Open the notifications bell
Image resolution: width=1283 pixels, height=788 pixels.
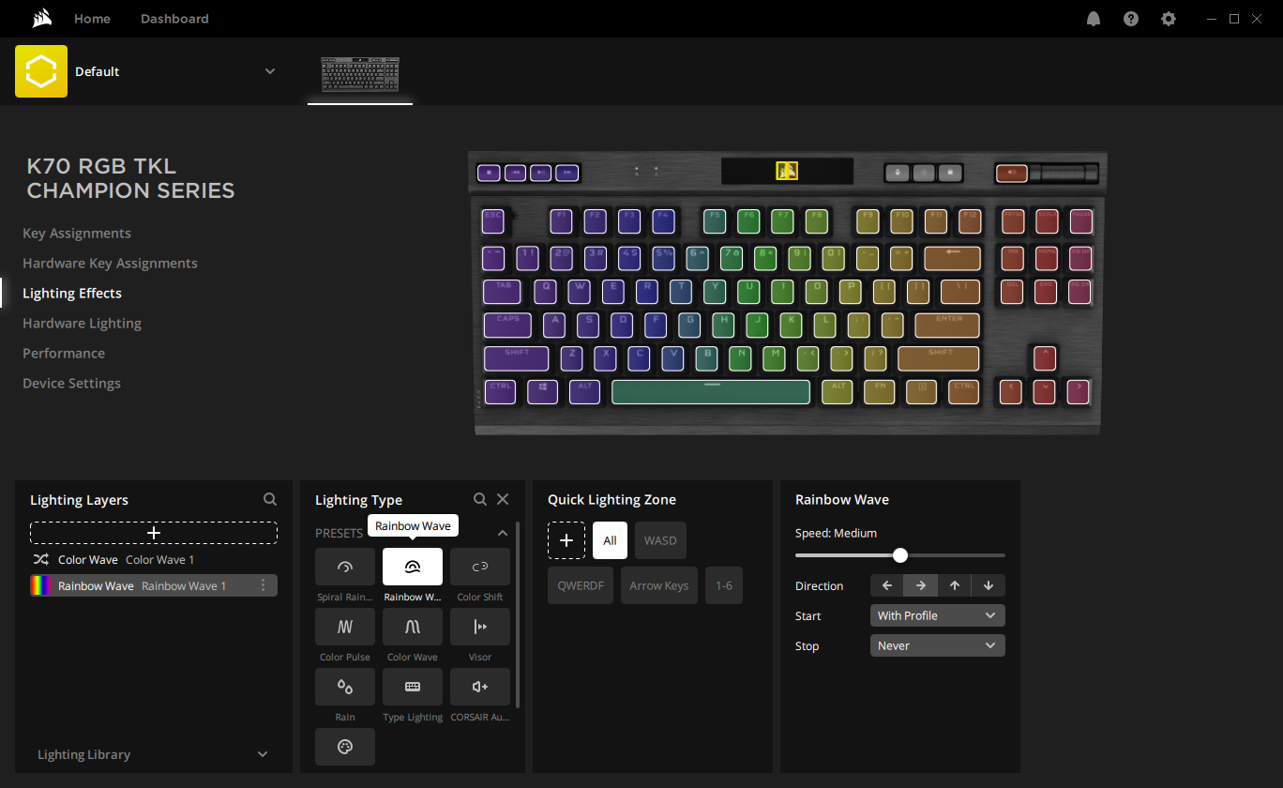pos(1094,19)
